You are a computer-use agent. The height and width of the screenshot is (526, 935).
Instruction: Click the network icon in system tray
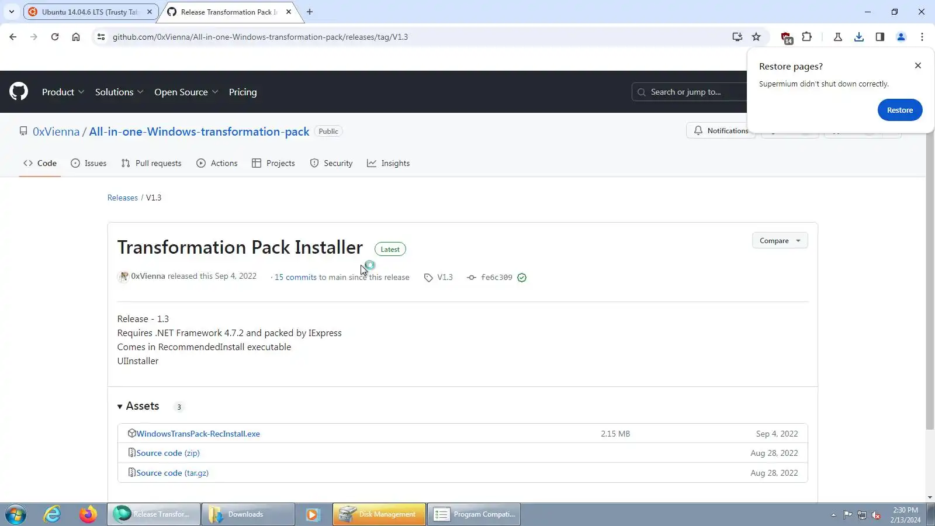point(862,515)
